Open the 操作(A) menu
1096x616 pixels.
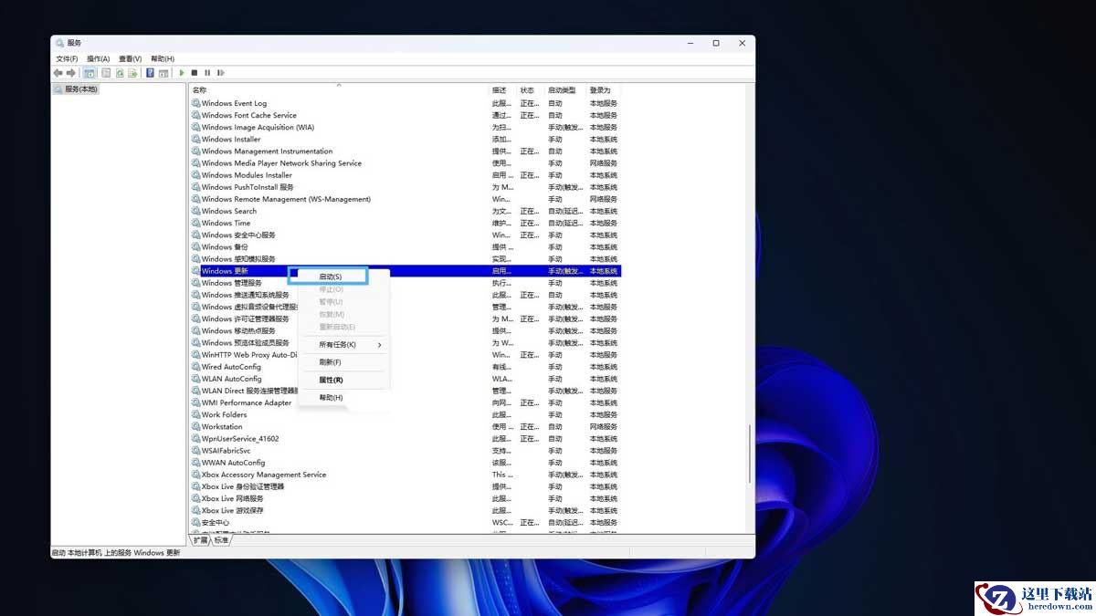(x=98, y=58)
